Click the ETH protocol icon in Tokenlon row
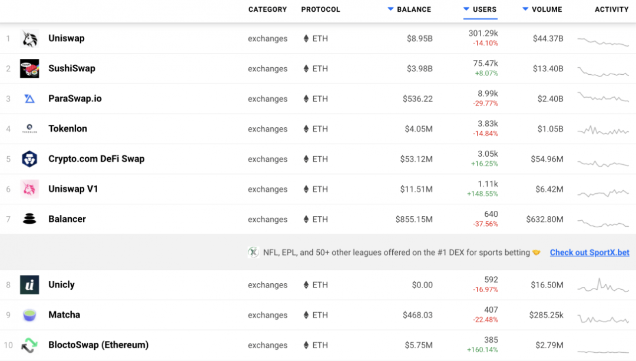 pyautogui.click(x=306, y=129)
